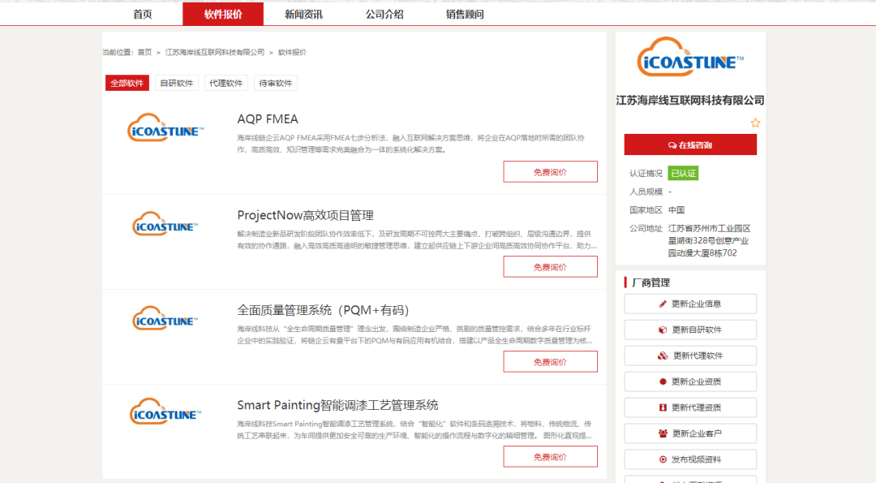Filter by 待审软件
This screenshot has width=876, height=483.
(276, 84)
